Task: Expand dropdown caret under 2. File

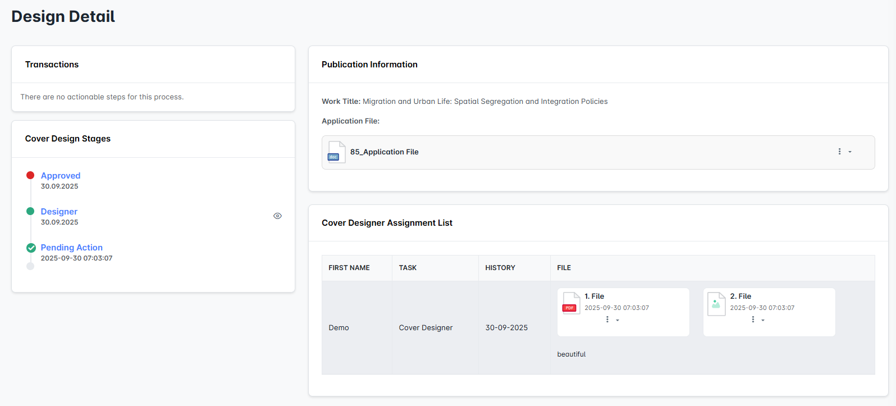Action: coord(763,320)
